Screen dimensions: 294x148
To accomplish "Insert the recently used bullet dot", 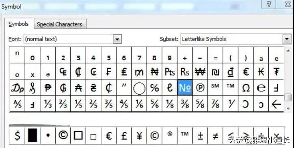I will pyautogui.click(x=48, y=136).
